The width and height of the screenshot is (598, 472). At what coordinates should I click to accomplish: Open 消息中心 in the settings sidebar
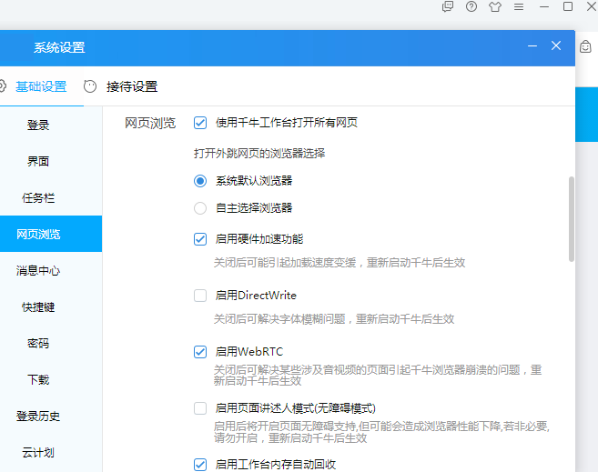coord(38,270)
